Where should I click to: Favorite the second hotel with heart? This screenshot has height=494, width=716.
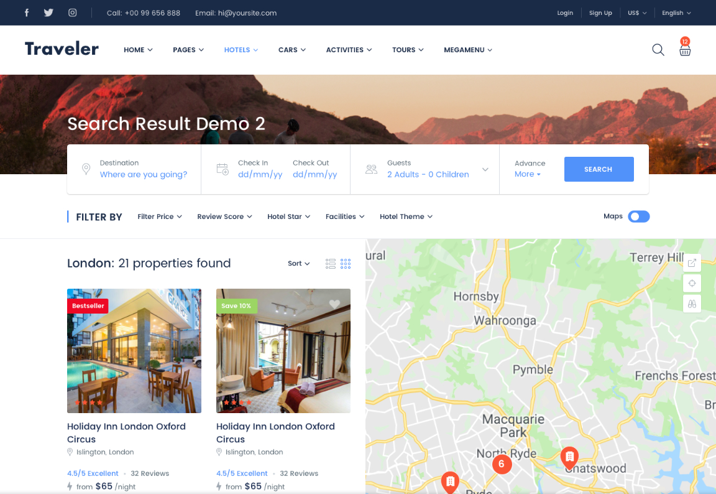coord(334,304)
